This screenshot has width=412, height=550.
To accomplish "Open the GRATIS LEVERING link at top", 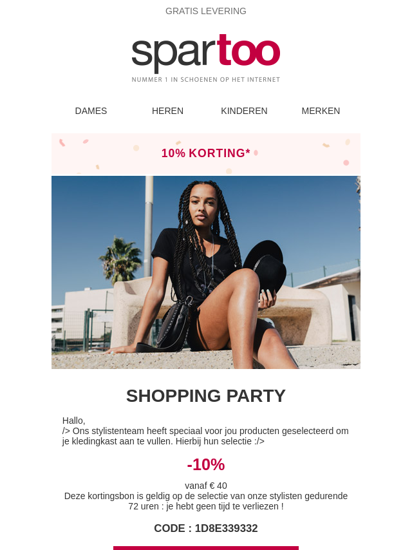I will coord(206,11).
